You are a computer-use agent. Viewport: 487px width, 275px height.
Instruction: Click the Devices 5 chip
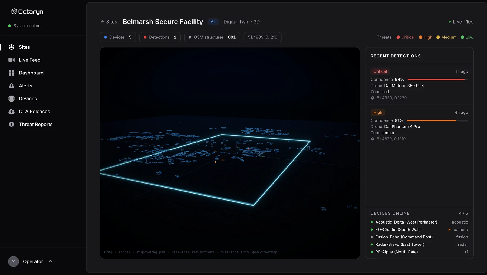(118, 37)
